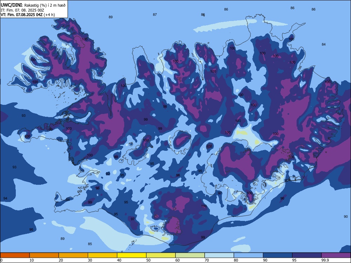
Task: Select the legend tick label '50'
Action: (148, 260)
